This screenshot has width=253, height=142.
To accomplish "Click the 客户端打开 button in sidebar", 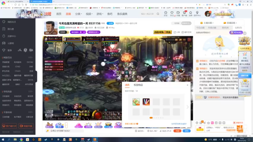I will click(x=9, y=126).
